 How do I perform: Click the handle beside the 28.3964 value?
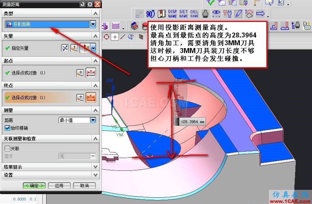pos(177,122)
